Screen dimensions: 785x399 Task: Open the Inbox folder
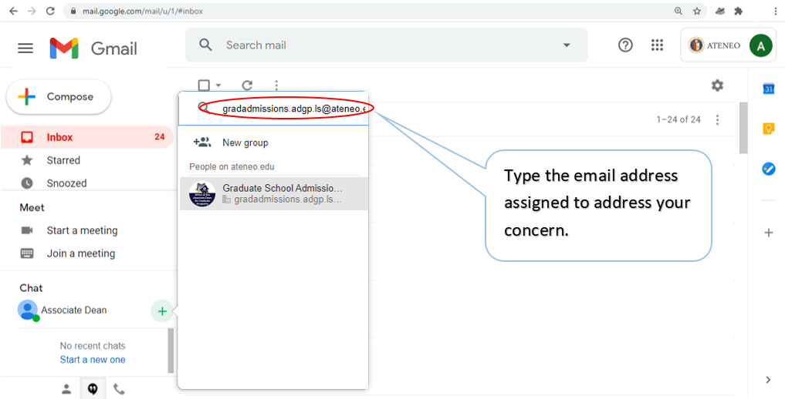tap(59, 137)
